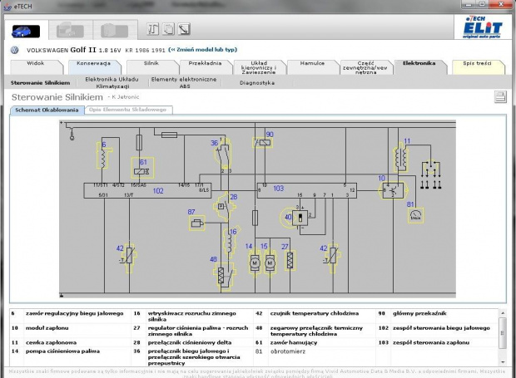Select component 15 motor symbol

pyautogui.click(x=270, y=263)
